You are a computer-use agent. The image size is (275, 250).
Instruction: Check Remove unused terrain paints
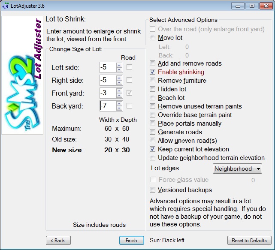pos(152,106)
